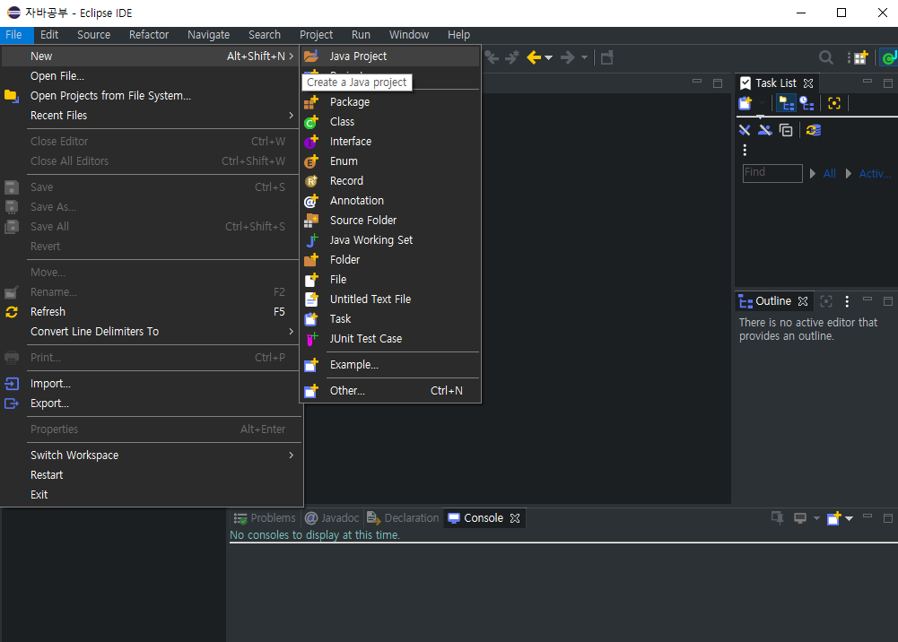
Task: Expand the arrow before All link
Action: [x=813, y=173]
